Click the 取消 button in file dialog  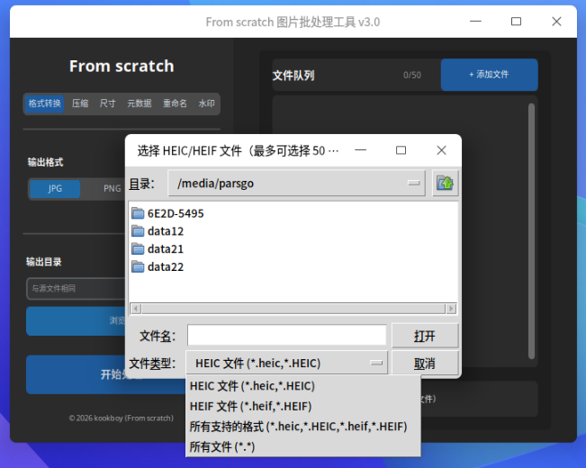(x=425, y=363)
